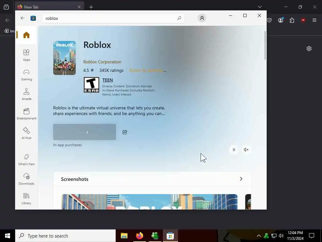Open the taskbar clock and date
This screenshot has width=322, height=242.
[295, 236]
